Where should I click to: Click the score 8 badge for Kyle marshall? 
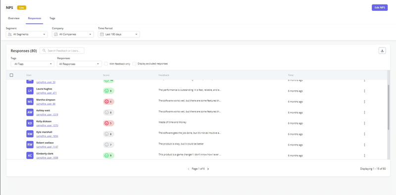108,134
